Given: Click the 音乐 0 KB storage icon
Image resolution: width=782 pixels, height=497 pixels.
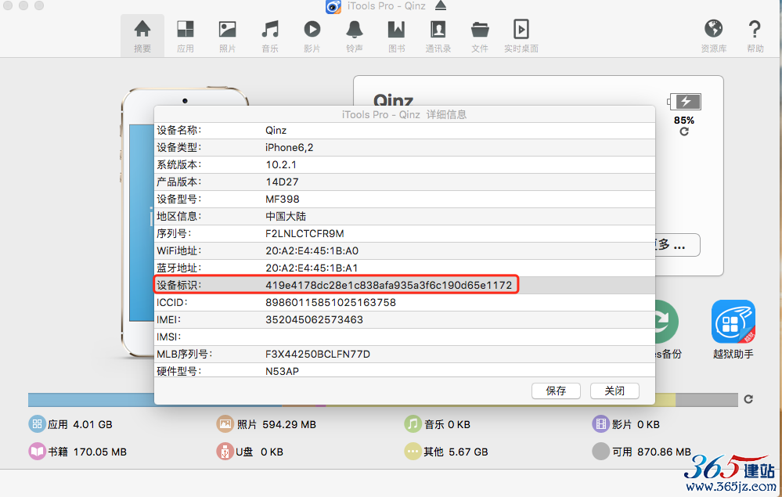Looking at the screenshot, I should coord(413,424).
